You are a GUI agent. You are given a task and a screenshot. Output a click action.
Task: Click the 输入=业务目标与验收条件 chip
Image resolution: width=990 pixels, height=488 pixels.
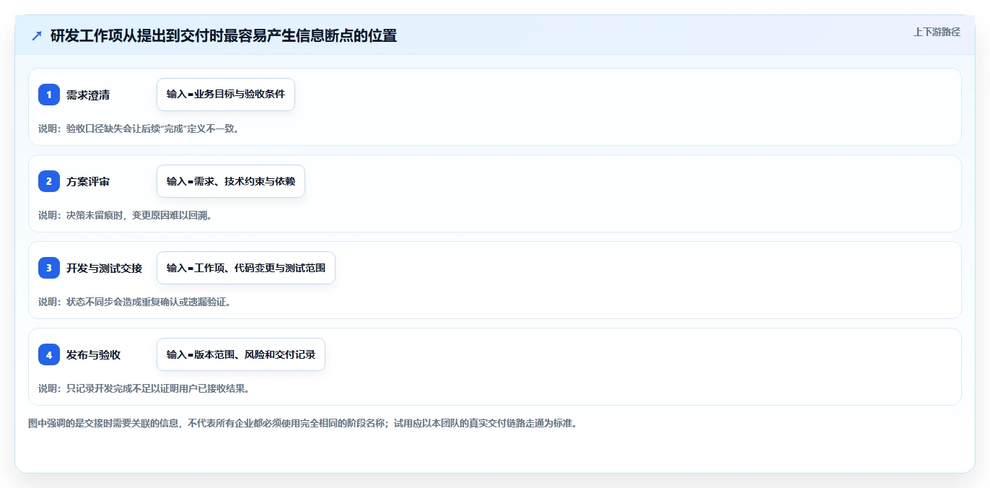226,95
